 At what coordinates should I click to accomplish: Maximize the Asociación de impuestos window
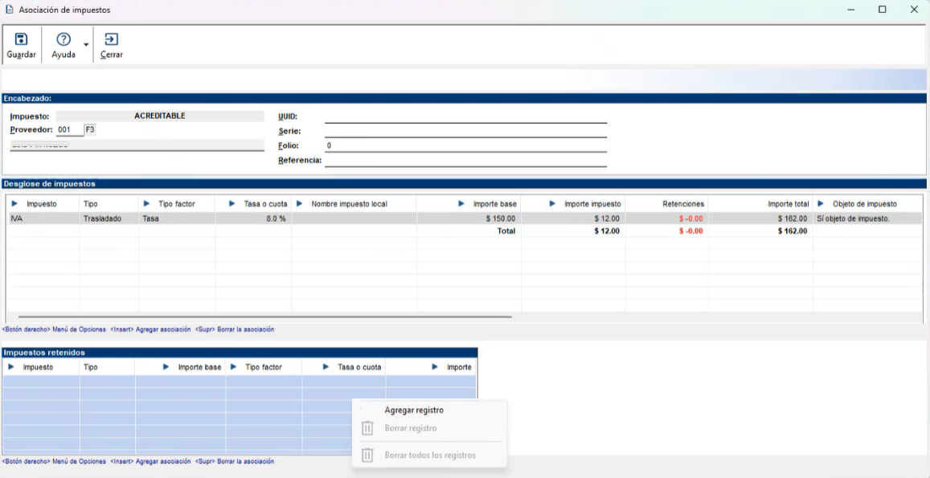coord(882,10)
